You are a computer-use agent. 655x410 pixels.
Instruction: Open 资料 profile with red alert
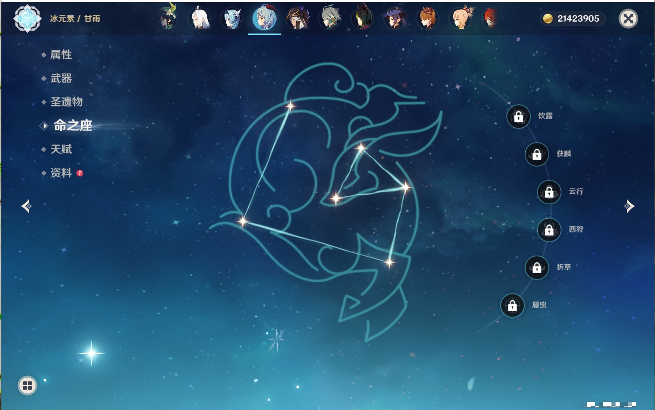(61, 173)
